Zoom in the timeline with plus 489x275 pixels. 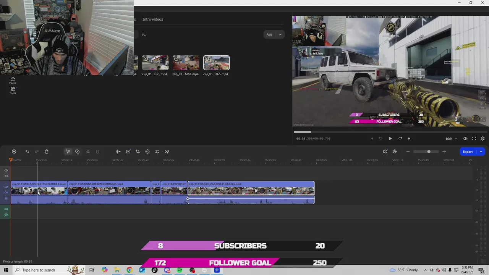[444, 152]
